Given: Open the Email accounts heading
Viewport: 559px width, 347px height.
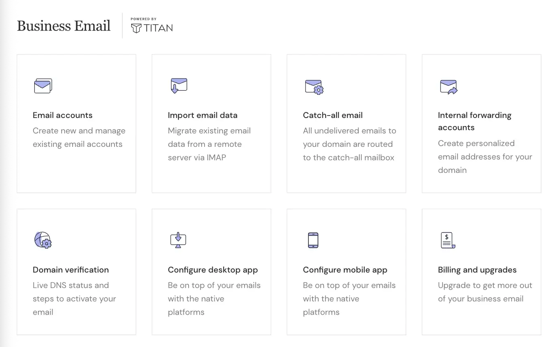Looking at the screenshot, I should pos(62,115).
